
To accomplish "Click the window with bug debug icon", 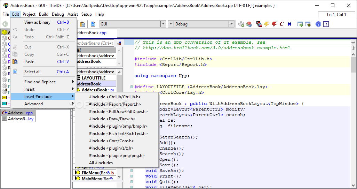I will 308,24.
